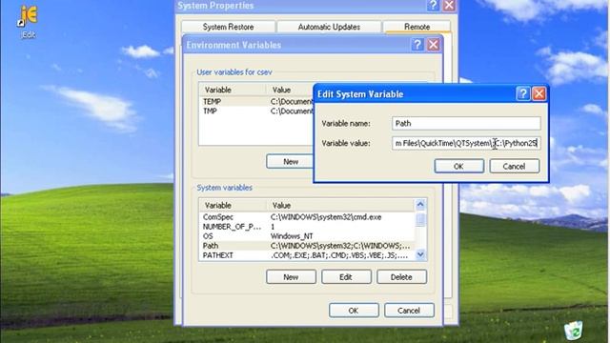
Task: Switch to the Remote tab
Action: (417, 27)
